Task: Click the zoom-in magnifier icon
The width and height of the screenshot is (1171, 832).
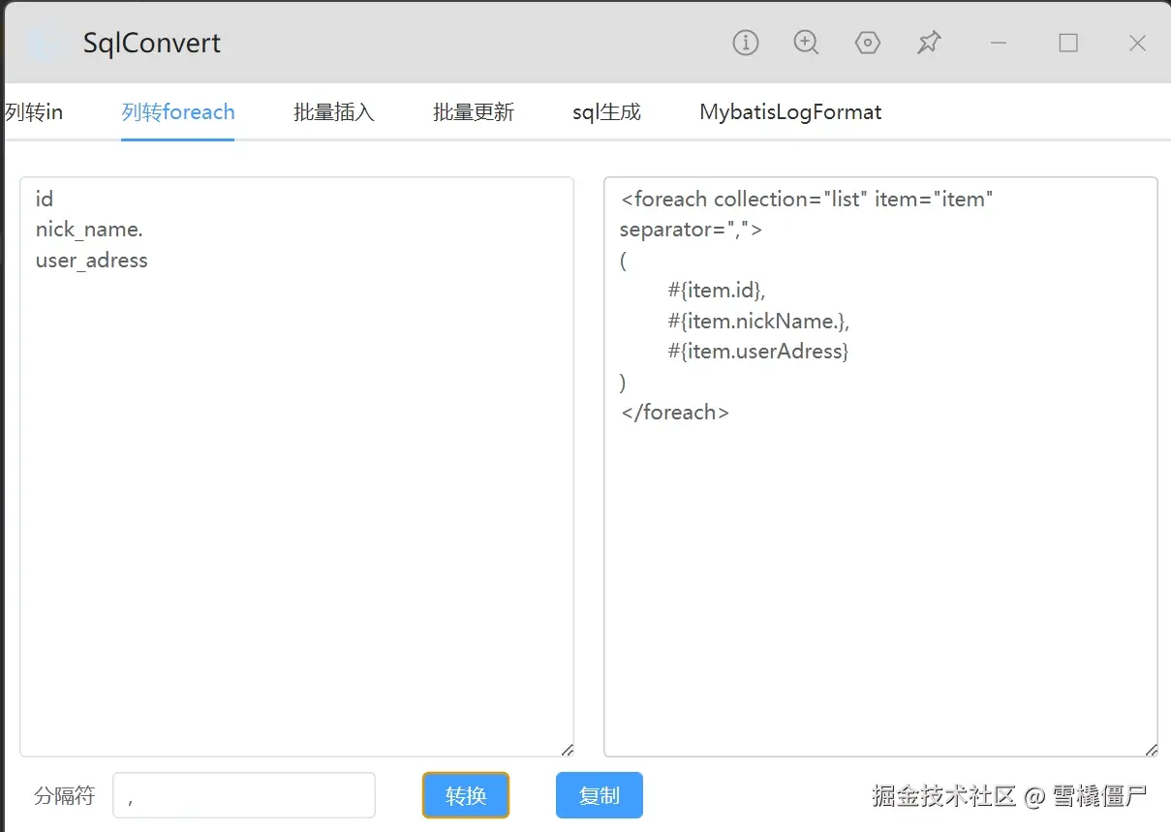Action: click(806, 43)
